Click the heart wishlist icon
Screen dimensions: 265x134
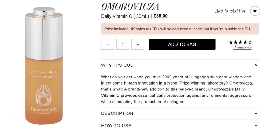point(255,11)
